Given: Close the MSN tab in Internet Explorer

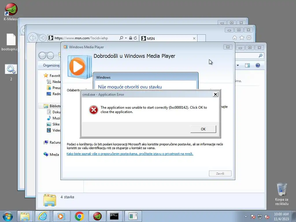Looking at the screenshot, I should click(194, 38).
